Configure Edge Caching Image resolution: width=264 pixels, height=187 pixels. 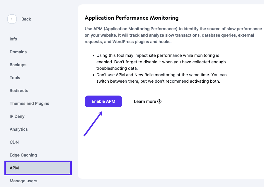23,155
